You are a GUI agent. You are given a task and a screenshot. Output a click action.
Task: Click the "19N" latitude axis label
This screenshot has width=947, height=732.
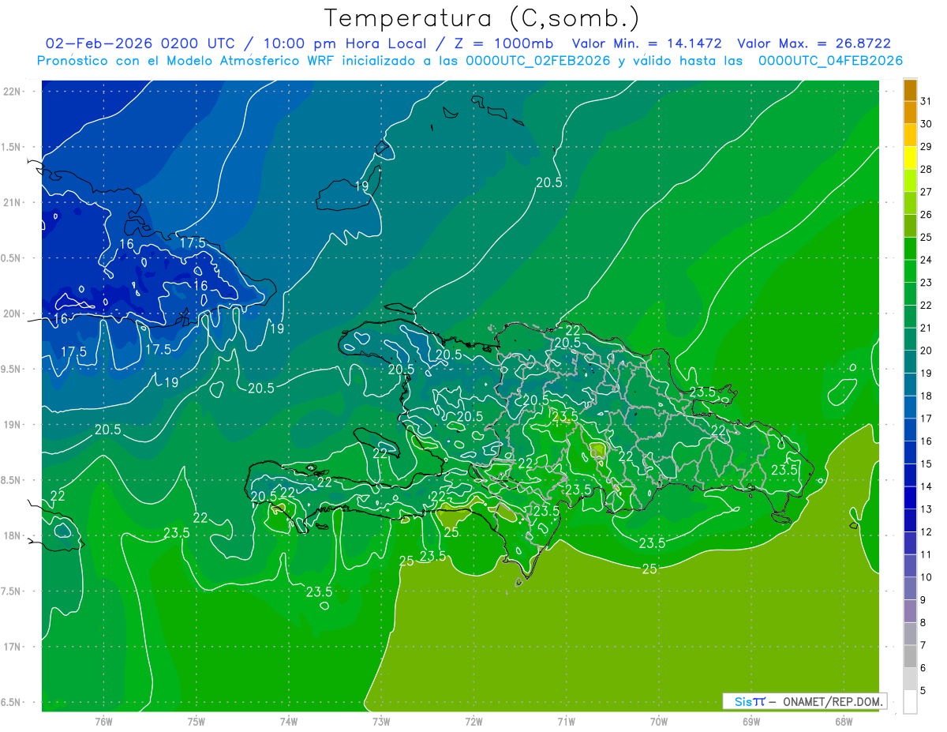(13, 425)
